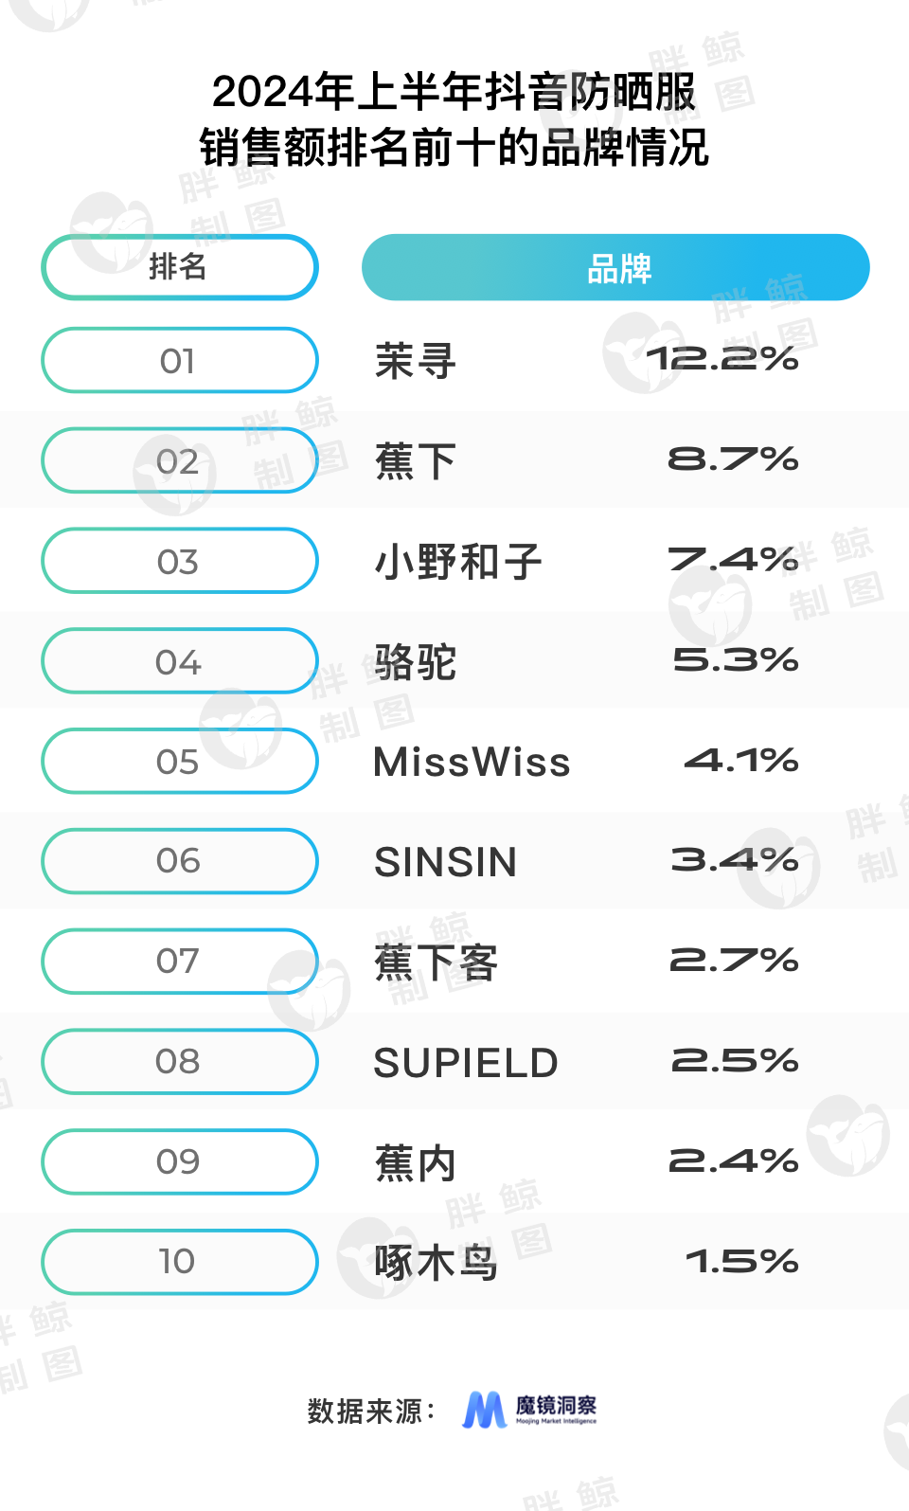
Task: Click the 小野和子 brand name
Action: pos(458,562)
